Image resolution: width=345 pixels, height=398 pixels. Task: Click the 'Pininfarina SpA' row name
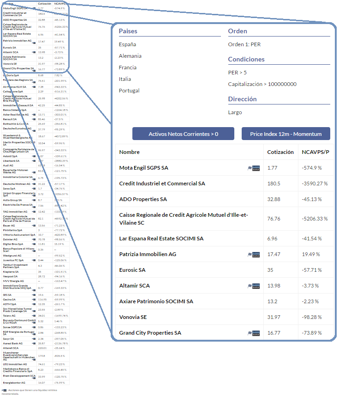(x=12, y=230)
